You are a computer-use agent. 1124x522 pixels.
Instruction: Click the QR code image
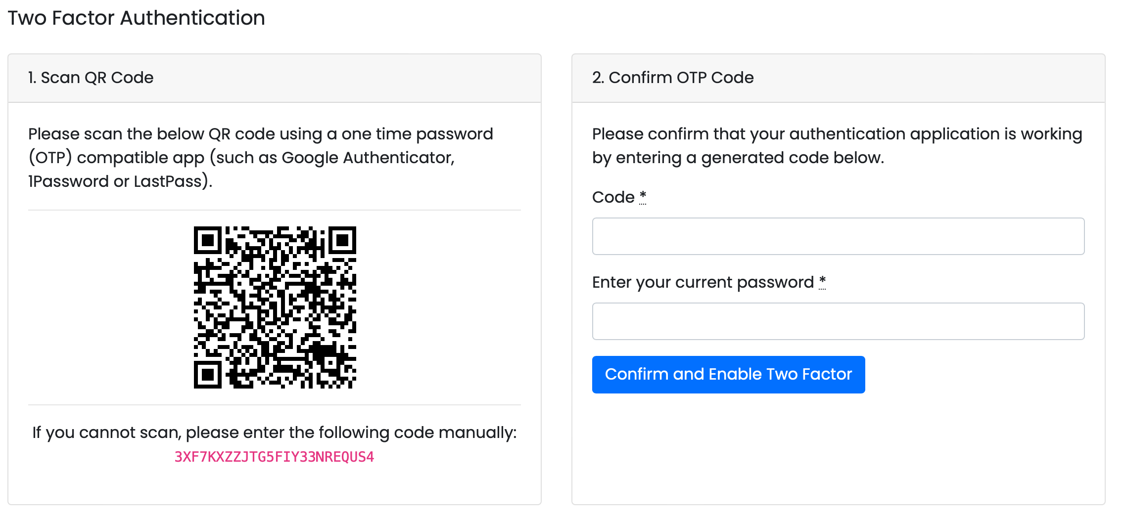click(275, 307)
